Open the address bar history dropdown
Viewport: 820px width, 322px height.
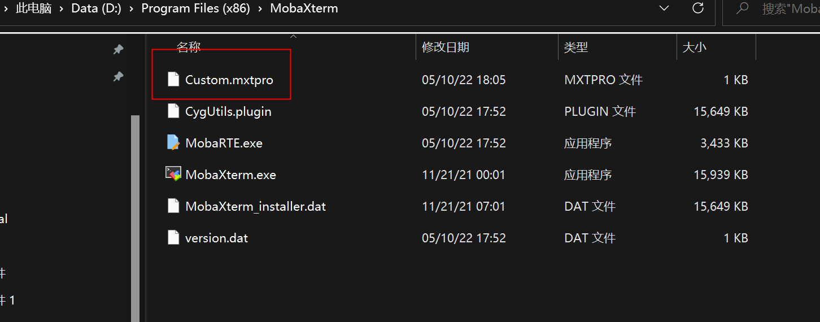[x=664, y=8]
